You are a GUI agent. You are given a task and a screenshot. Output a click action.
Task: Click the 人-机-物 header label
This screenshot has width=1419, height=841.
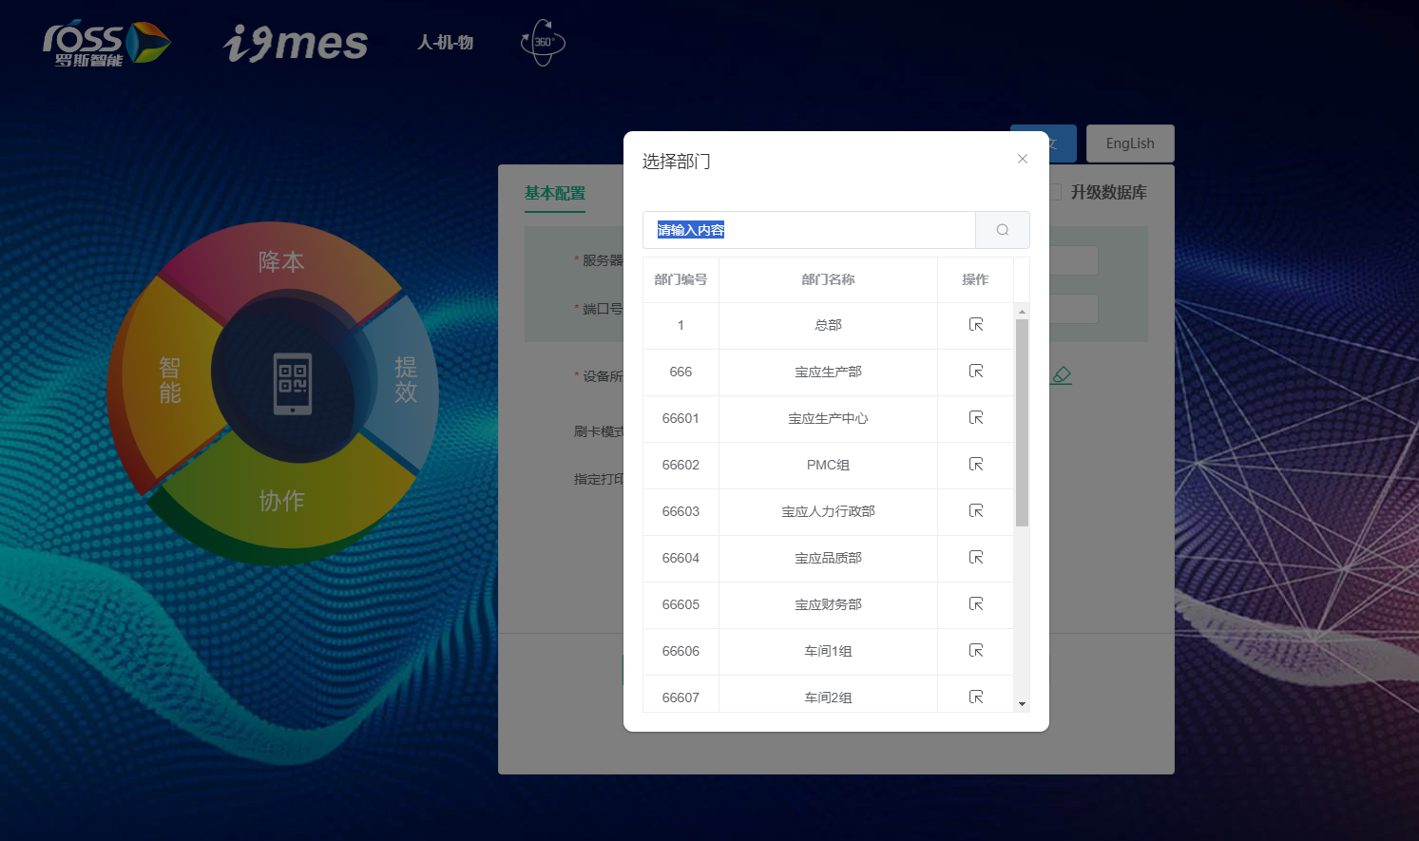click(x=445, y=43)
